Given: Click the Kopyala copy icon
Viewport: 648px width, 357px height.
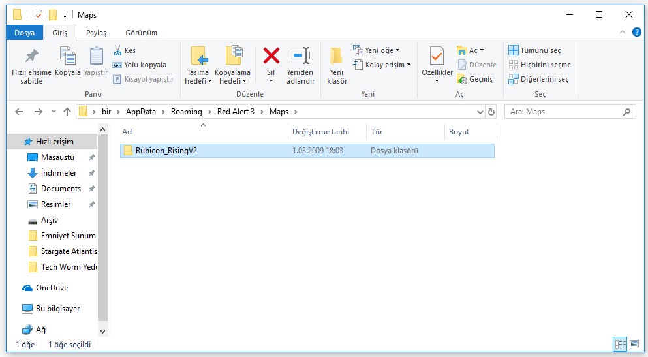Looking at the screenshot, I should [x=67, y=57].
